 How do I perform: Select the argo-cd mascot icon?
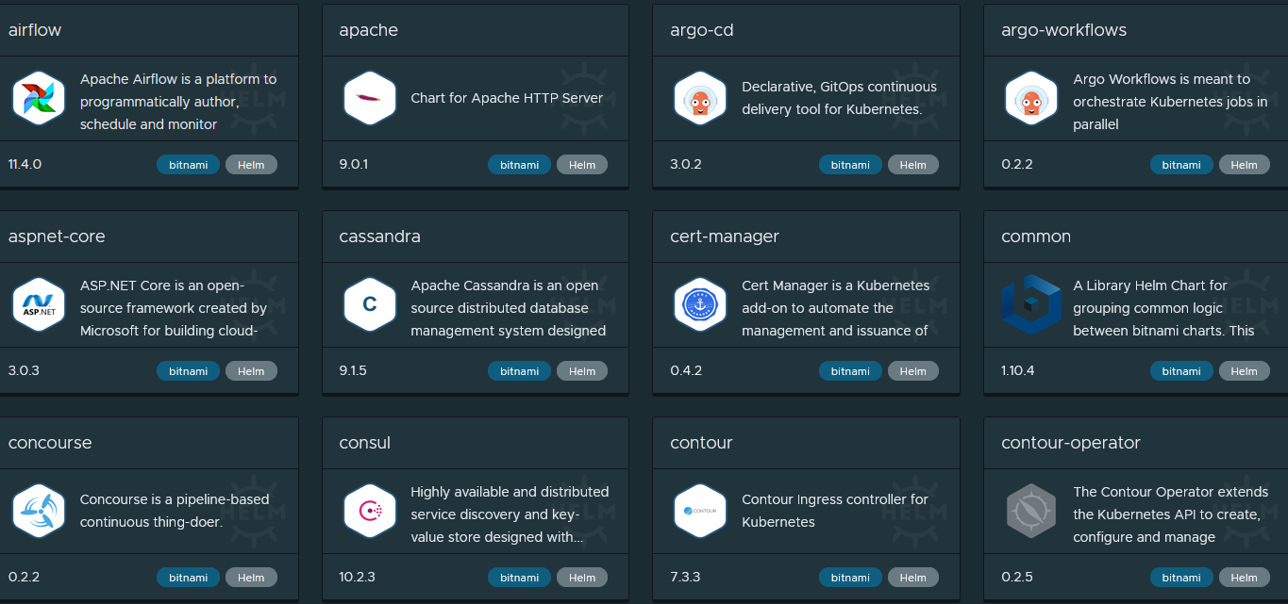[x=701, y=98]
